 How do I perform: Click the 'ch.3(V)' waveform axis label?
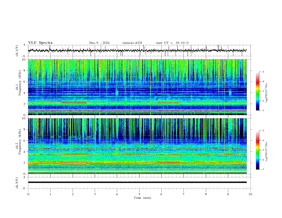point(17,183)
